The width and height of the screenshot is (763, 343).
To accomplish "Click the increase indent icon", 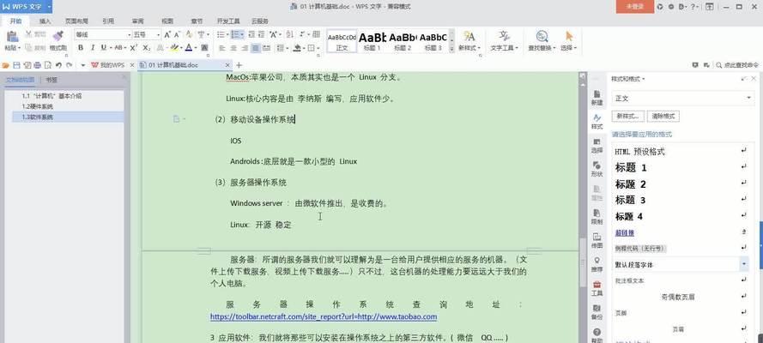I will (x=262, y=34).
